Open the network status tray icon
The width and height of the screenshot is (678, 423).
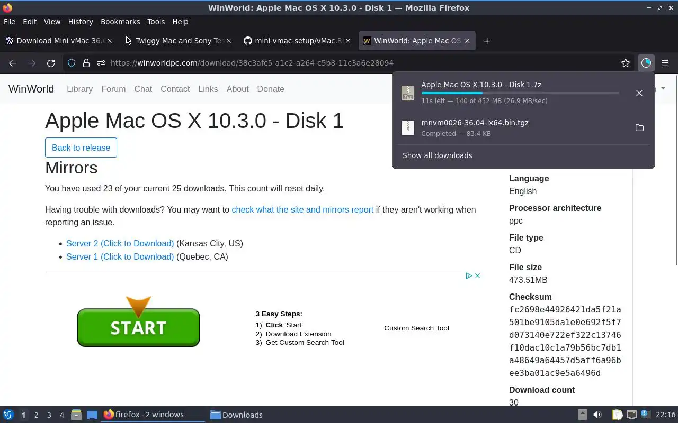(x=631, y=415)
